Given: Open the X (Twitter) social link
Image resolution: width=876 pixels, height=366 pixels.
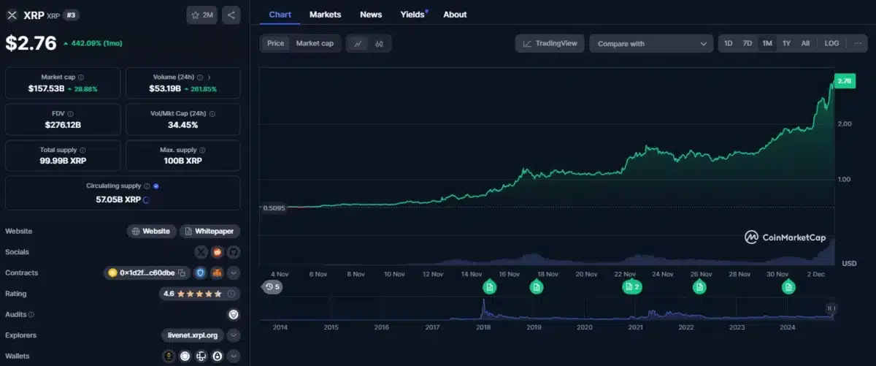Looking at the screenshot, I should [201, 252].
